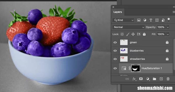The image size is (175, 92).
Task: Expand the Fill slider arrow
Action: pos(168,34)
